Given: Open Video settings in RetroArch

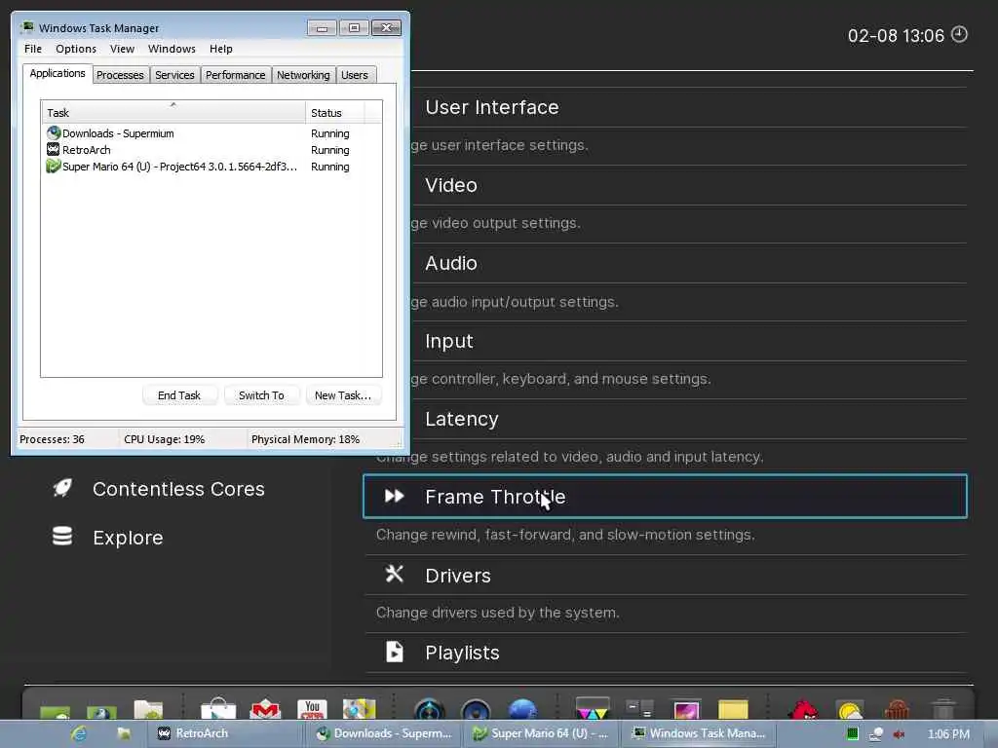Looking at the screenshot, I should [689, 185].
